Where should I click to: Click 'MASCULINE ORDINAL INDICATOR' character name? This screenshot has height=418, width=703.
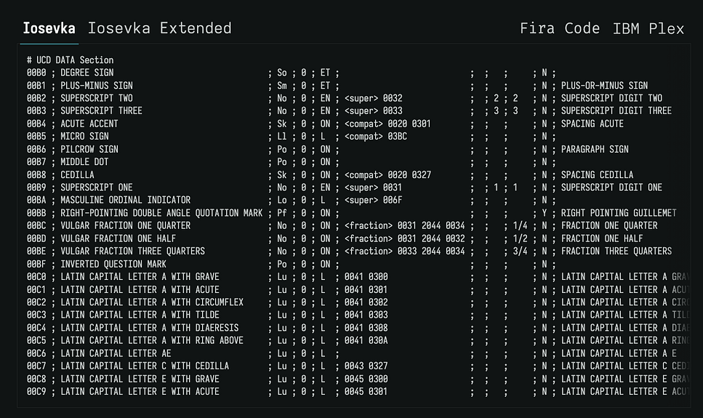pyautogui.click(x=125, y=201)
